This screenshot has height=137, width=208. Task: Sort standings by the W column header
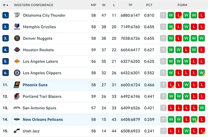(104, 5)
